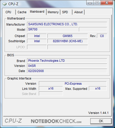The width and height of the screenshot is (115, 128).
Task: Click the Chipset vendor field Intel
Action: pyautogui.click(x=37, y=36)
